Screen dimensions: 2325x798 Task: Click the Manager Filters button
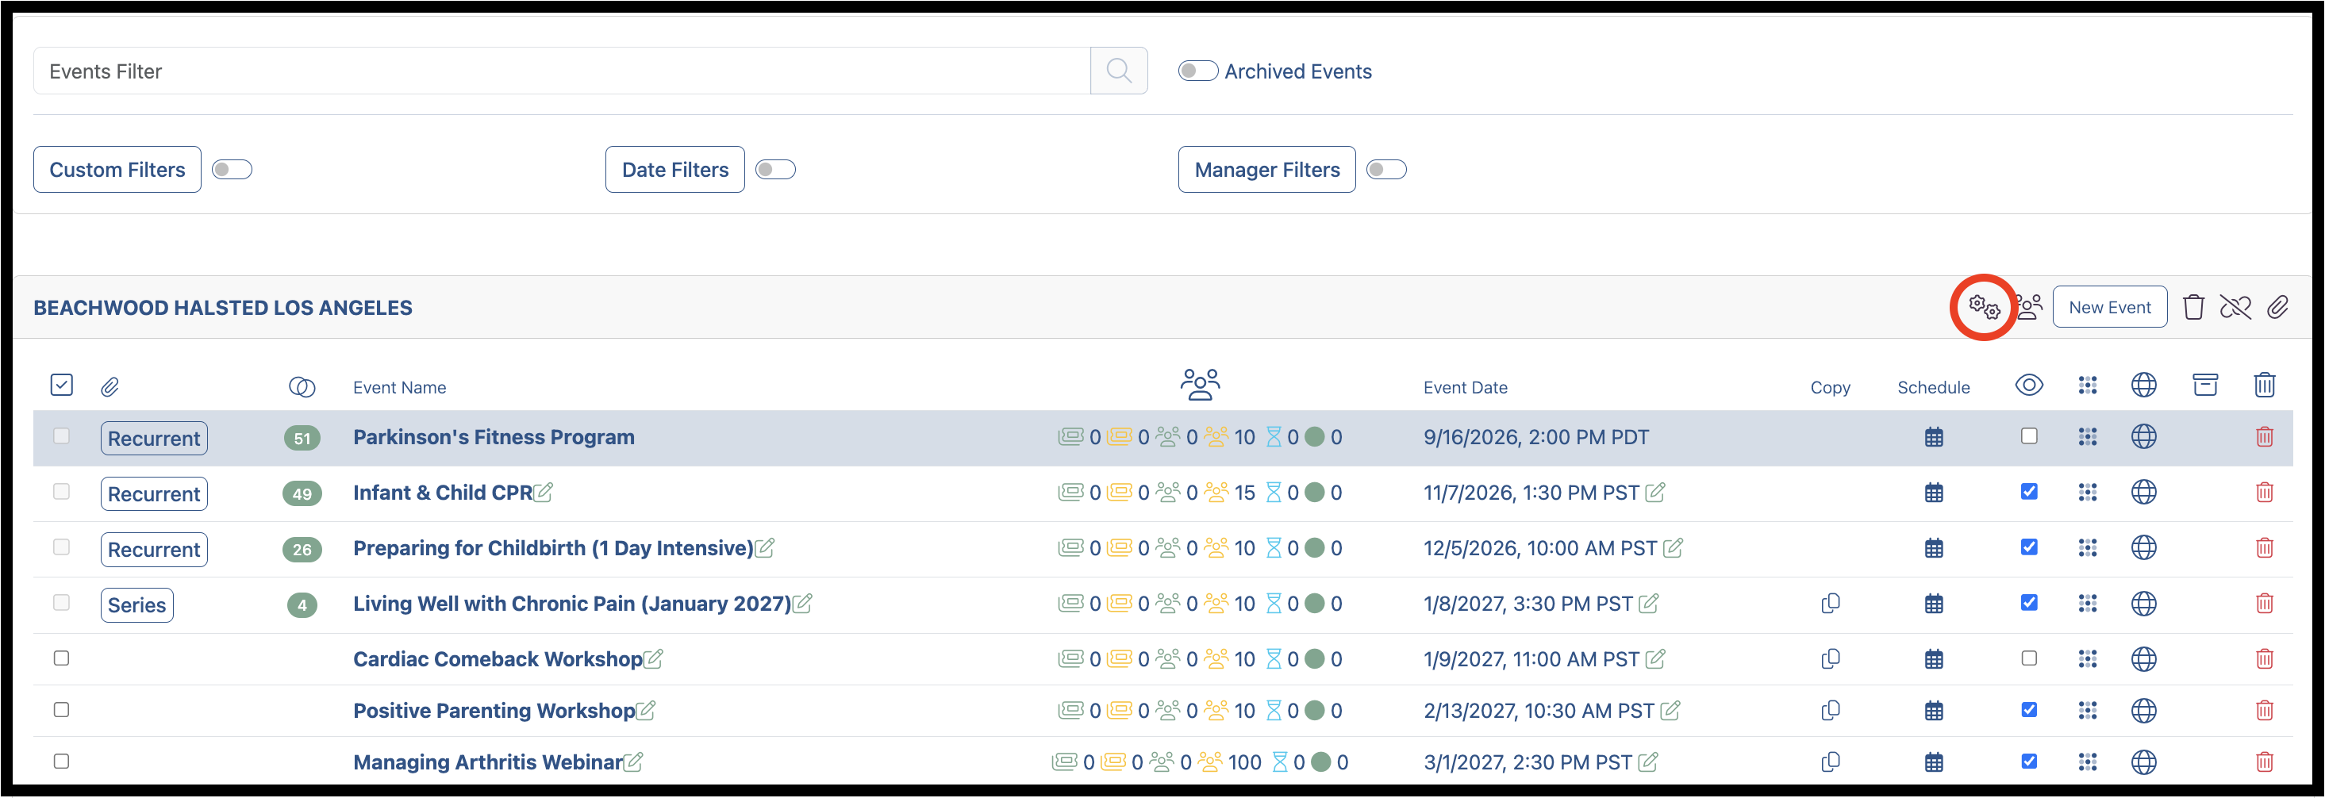click(1266, 170)
